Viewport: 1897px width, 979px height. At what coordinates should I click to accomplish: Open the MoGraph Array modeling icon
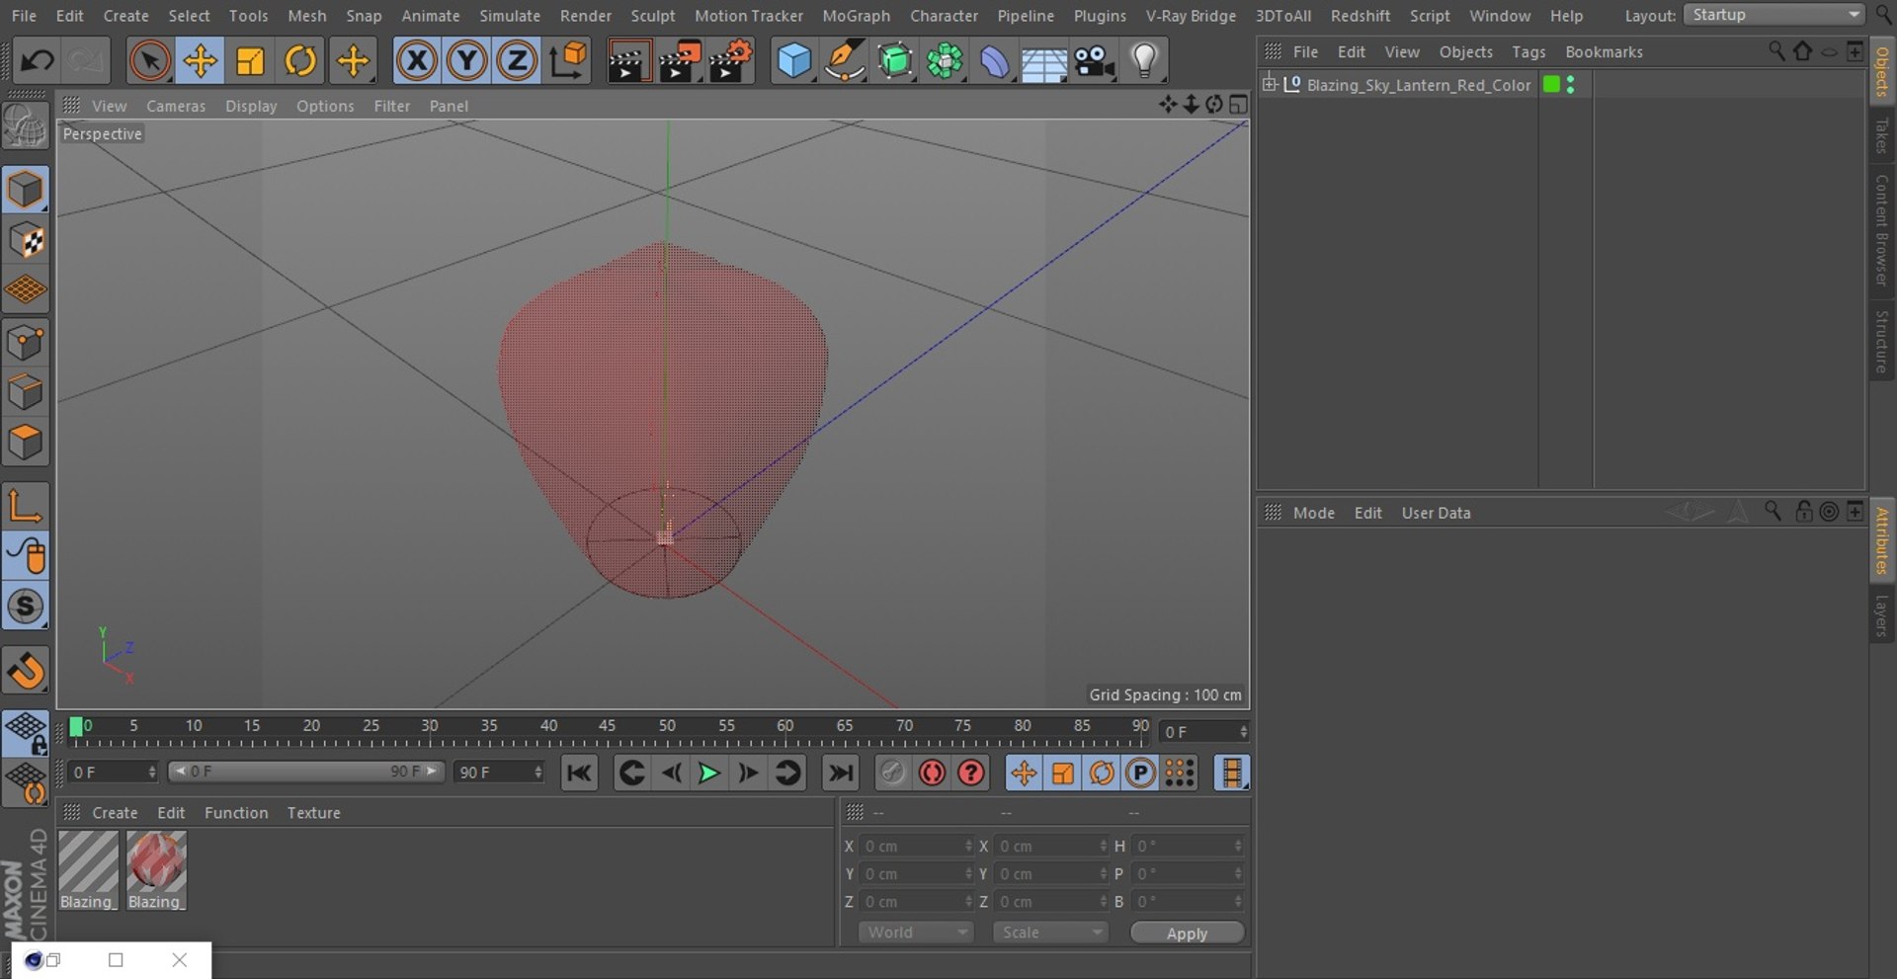point(945,60)
